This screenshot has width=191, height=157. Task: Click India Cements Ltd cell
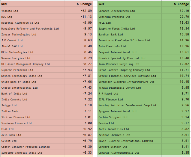tap(32, 100)
